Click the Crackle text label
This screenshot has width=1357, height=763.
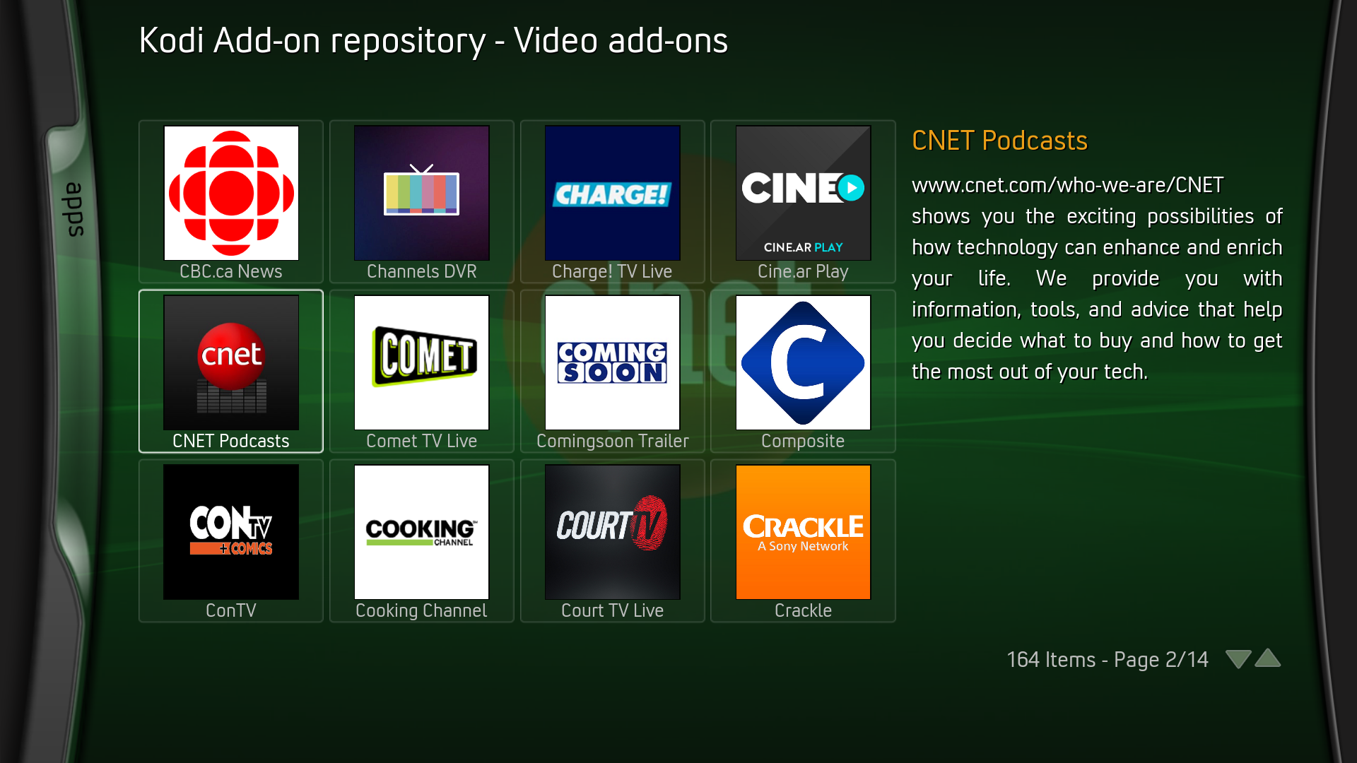pos(803,610)
